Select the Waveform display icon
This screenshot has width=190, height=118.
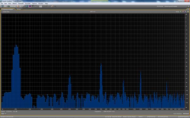click(x=27, y=6)
